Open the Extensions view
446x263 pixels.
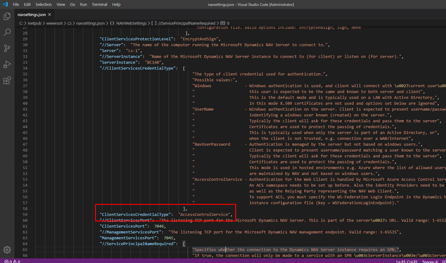pos(7,81)
